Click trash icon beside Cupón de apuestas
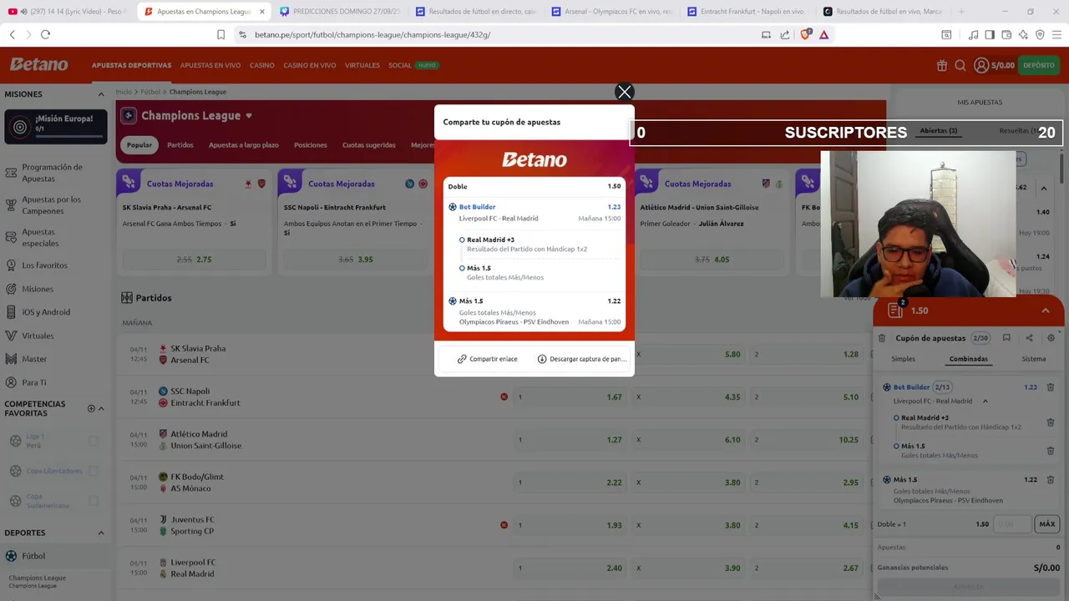The height and width of the screenshot is (601, 1069). coord(882,338)
